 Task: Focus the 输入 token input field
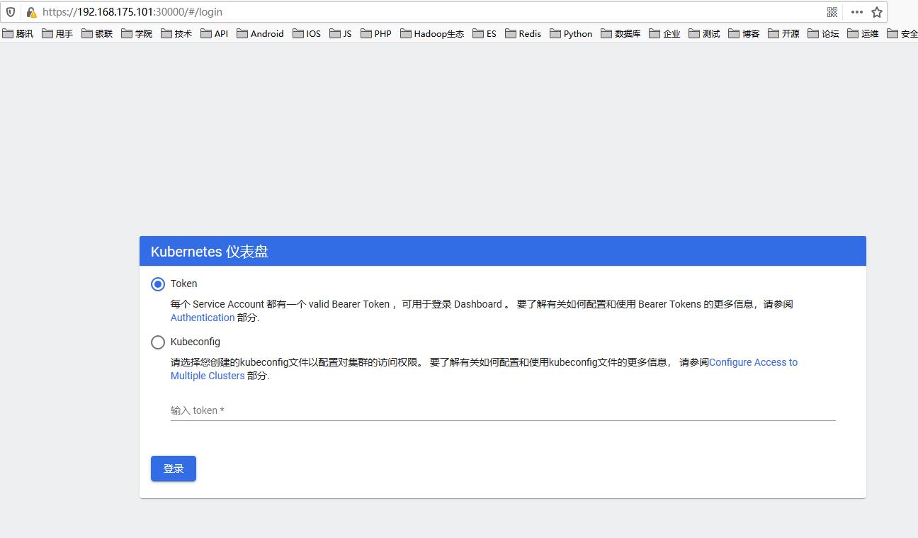503,410
